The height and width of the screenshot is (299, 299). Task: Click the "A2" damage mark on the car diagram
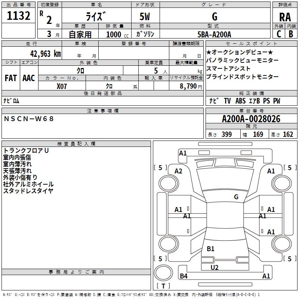tap(178, 171)
